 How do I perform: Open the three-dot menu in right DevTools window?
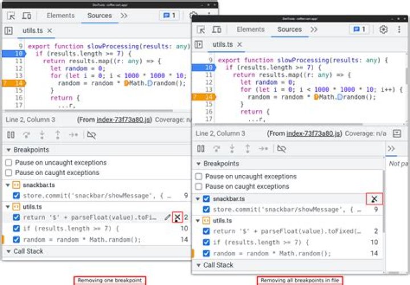coord(399,30)
